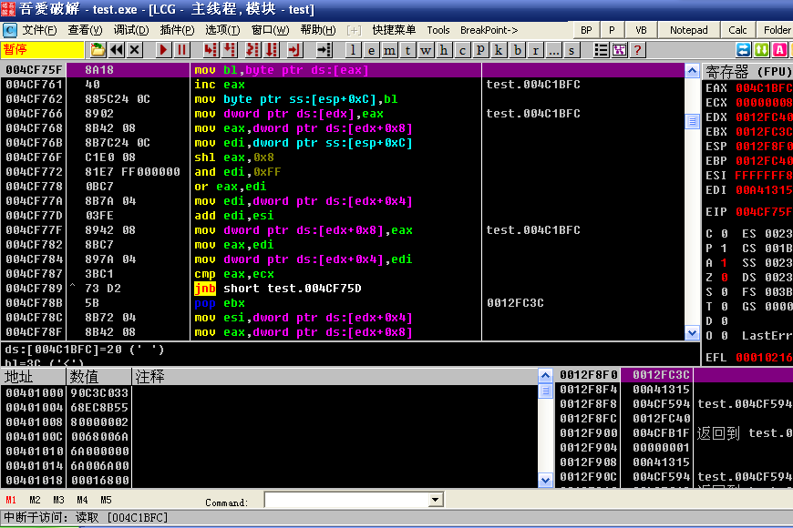
Task: Click the BP button
Action: click(586, 30)
